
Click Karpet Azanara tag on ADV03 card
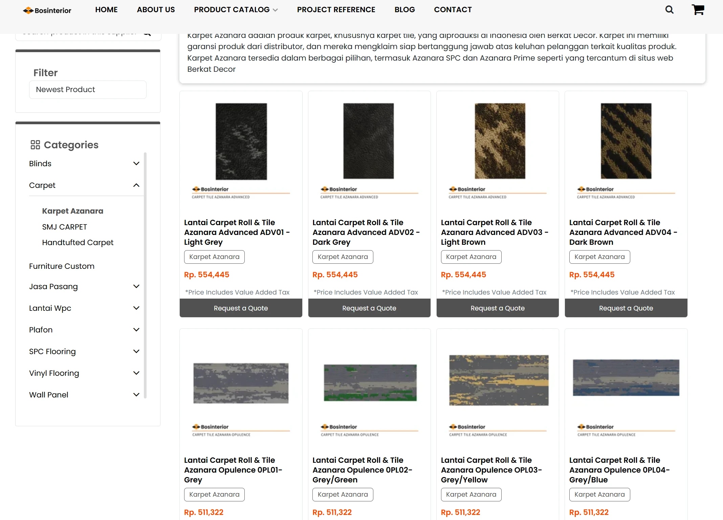[x=471, y=257]
